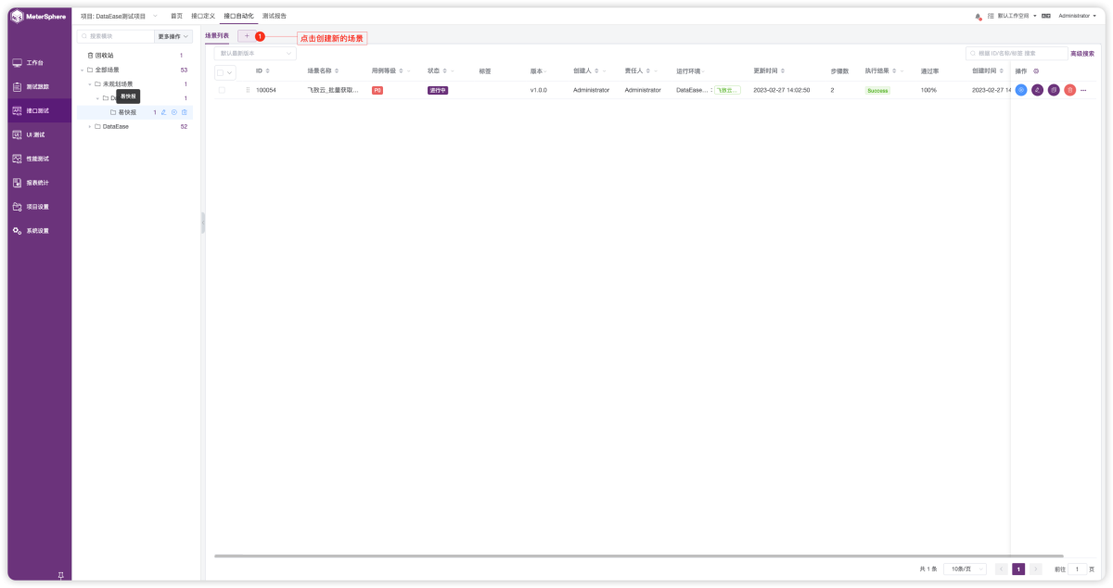Open the Administrator user menu

(x=1078, y=16)
